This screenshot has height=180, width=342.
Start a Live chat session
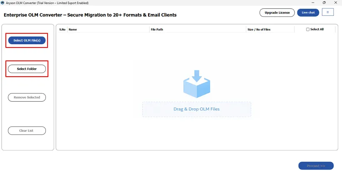(308, 12)
